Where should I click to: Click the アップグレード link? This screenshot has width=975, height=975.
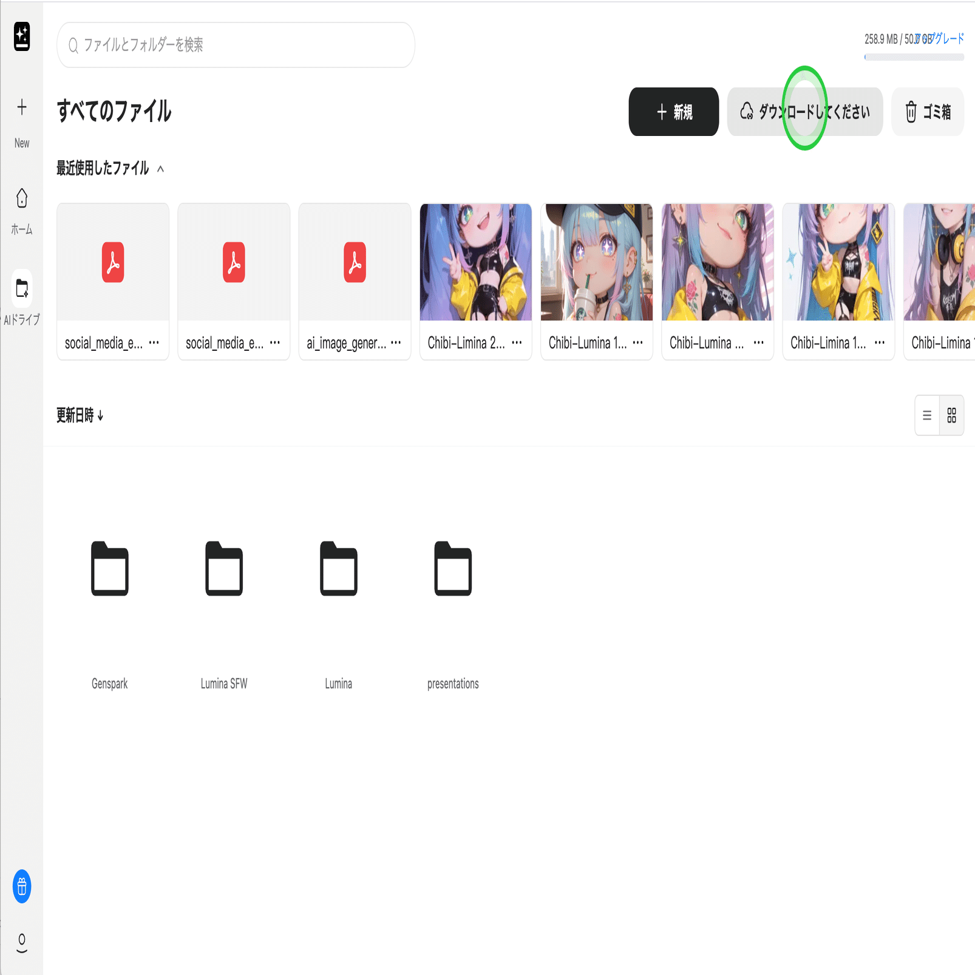click(940, 39)
